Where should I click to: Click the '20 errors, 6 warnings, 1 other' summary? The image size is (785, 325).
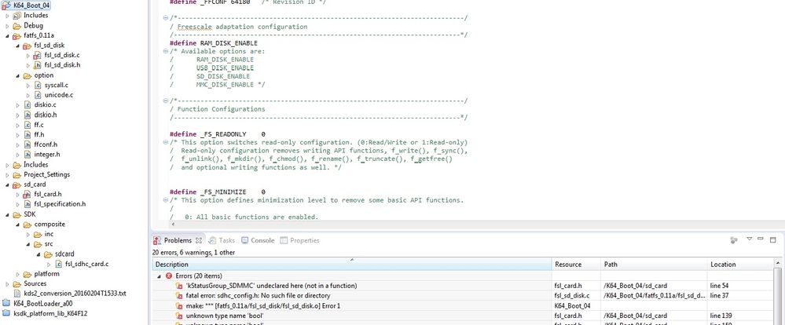193,253
